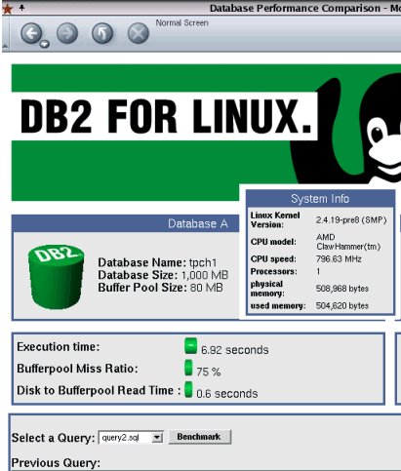Viewport: 401px width, 471px height.
Task: Click the Select a Query label
Action: coord(53,438)
